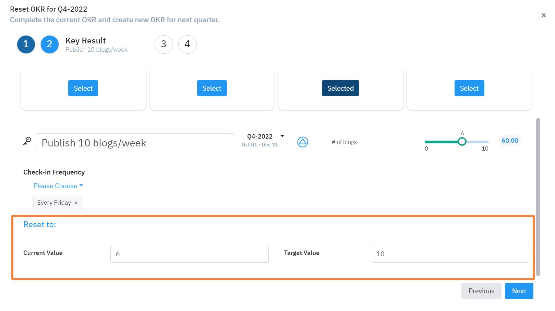Click the blue triangle metric icon

(303, 142)
